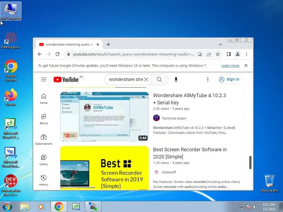This screenshot has height=212, width=283.
Task: Go to Home in YouTube sidebar
Action: [x=44, y=99]
